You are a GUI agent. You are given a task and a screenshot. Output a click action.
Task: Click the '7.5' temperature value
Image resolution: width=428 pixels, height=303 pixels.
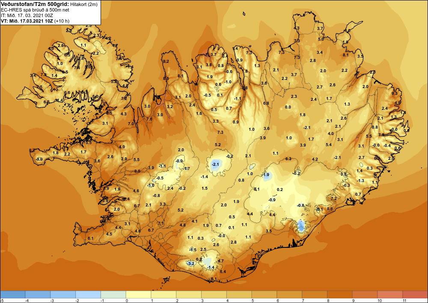tap(40, 87)
